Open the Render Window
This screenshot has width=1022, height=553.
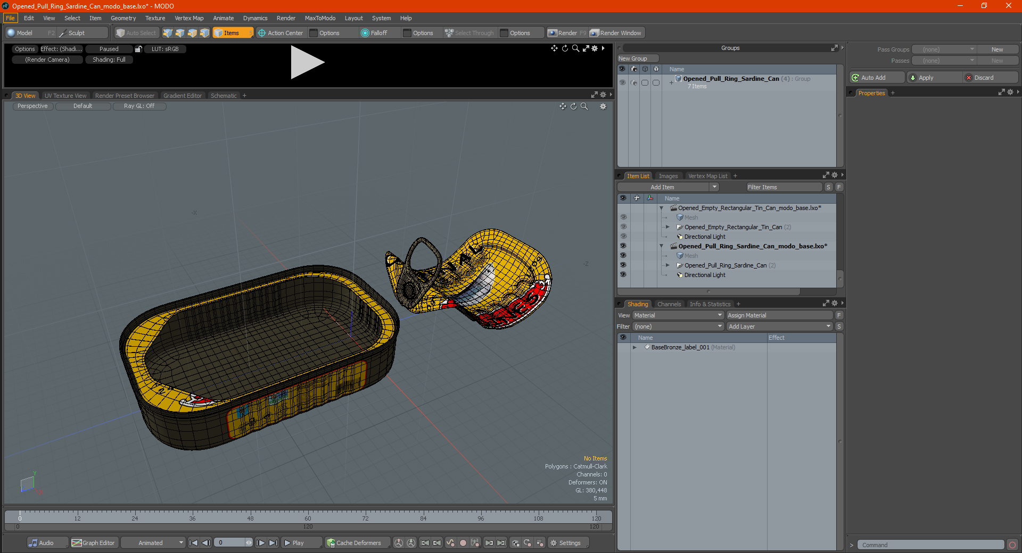[616, 33]
